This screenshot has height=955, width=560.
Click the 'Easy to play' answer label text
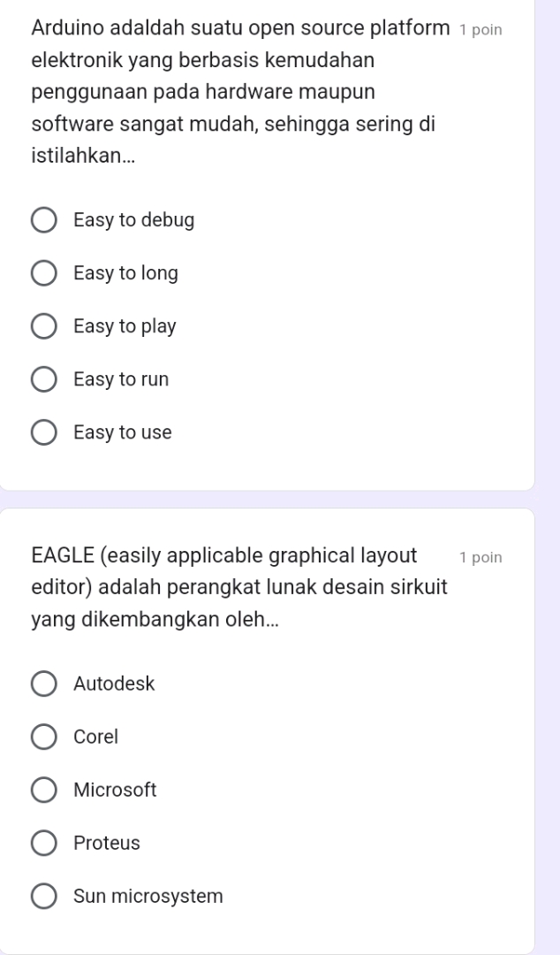pyautogui.click(x=125, y=326)
